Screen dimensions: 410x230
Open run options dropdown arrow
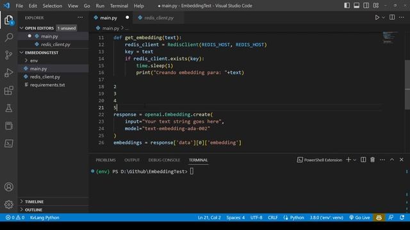click(x=383, y=18)
